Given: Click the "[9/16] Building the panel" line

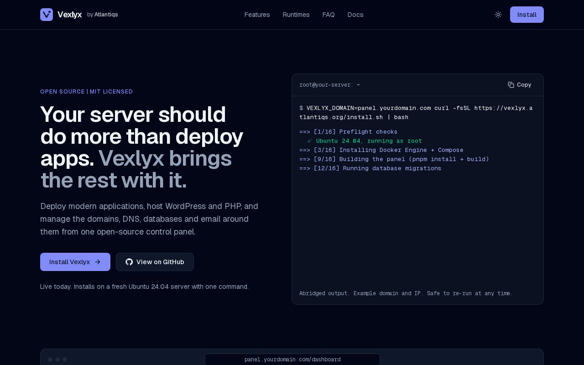Looking at the screenshot, I should pyautogui.click(x=394, y=159).
